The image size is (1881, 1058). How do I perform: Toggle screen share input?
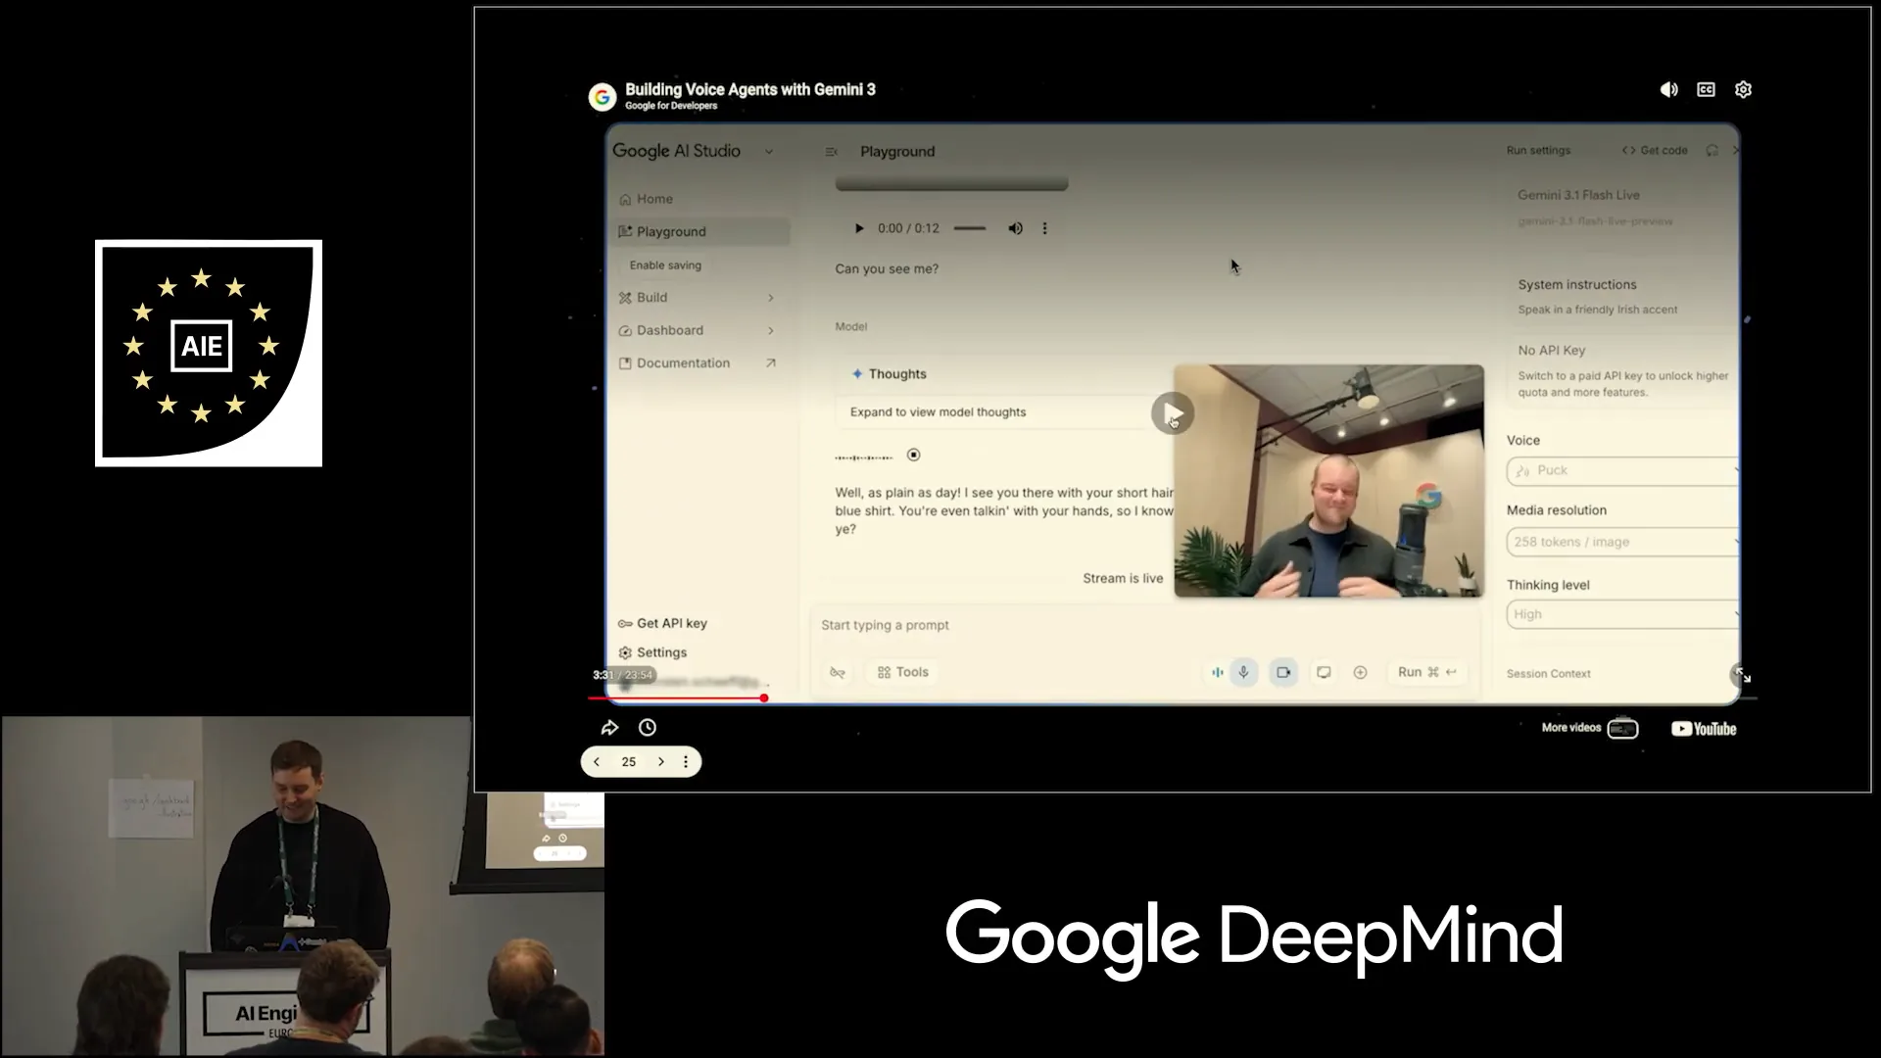[x=1324, y=673]
